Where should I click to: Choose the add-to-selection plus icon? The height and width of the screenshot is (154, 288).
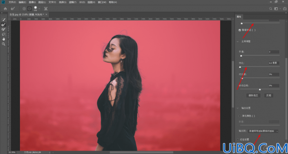coord(24,9)
